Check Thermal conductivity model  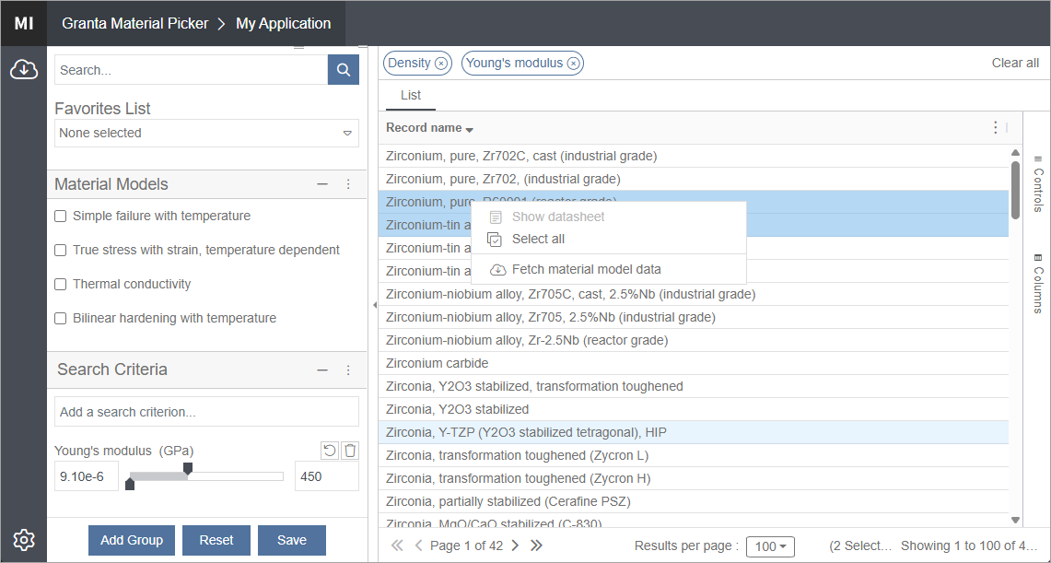click(60, 284)
